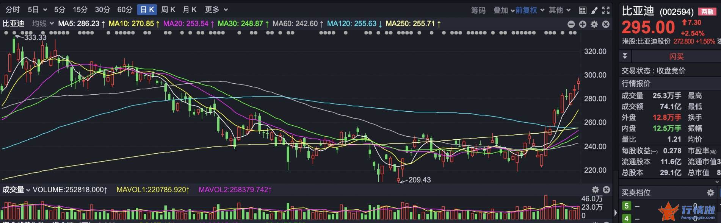
Task: Open the 均线 indicator dropdown
Action: 43,23
